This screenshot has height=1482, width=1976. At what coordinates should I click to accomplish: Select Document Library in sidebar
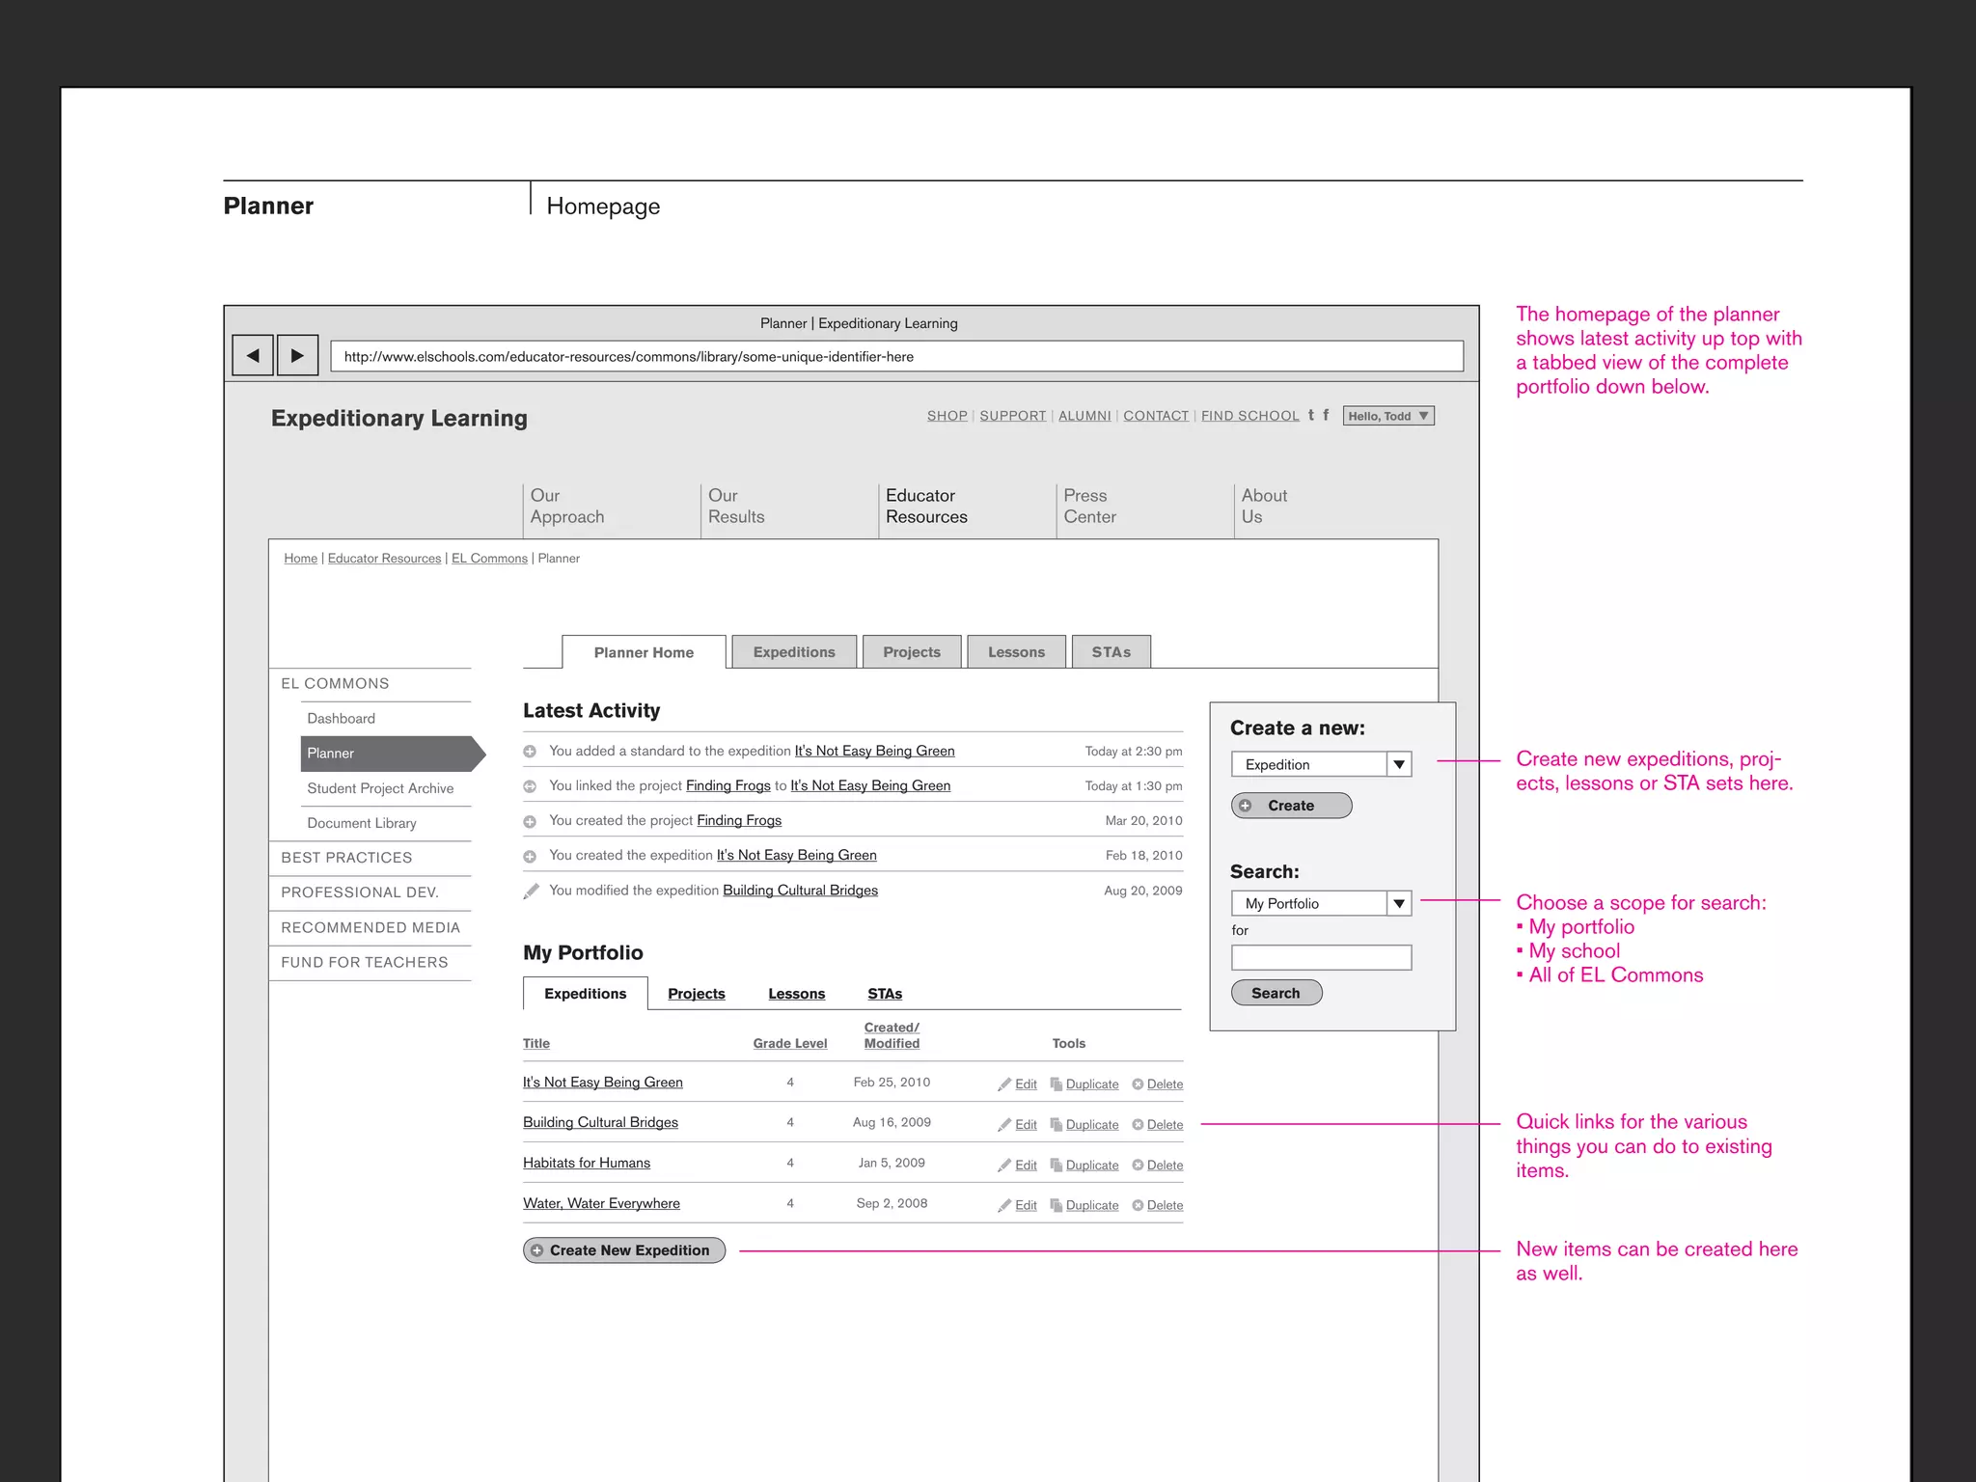pos(362,823)
